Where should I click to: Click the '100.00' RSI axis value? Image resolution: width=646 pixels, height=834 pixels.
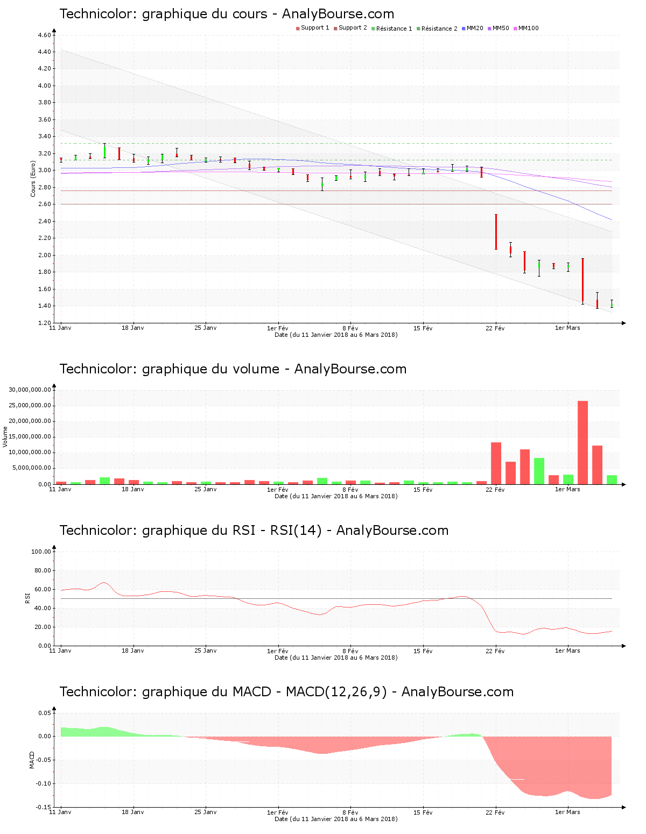point(41,552)
